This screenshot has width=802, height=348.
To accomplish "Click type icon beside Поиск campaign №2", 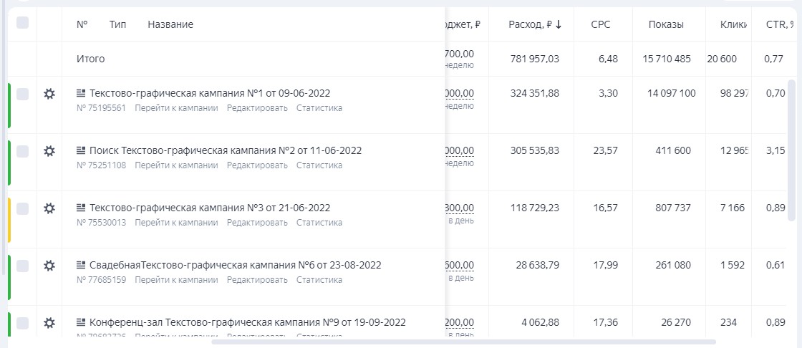I will [x=81, y=150].
